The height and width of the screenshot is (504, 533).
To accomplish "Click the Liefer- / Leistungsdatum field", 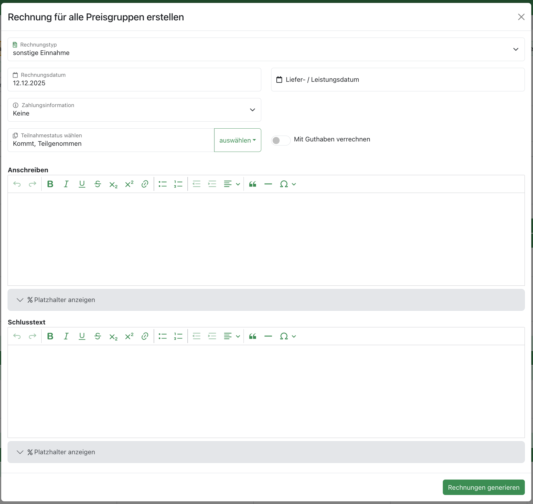I will pos(397,80).
